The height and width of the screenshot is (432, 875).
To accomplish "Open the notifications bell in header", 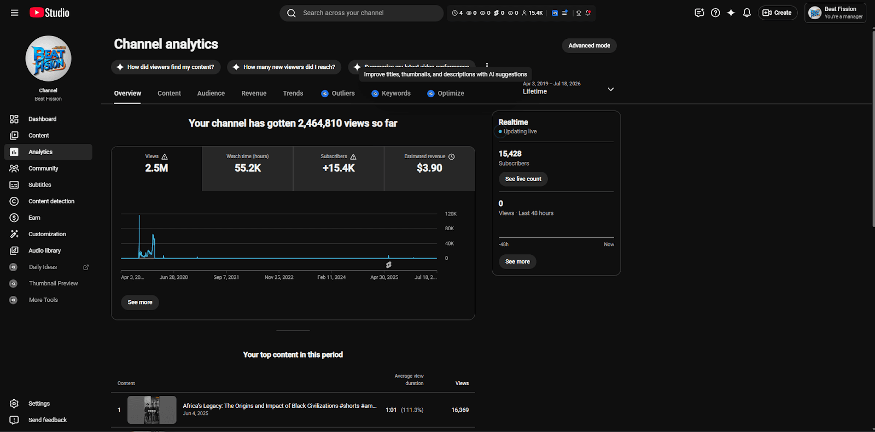I will pos(747,13).
